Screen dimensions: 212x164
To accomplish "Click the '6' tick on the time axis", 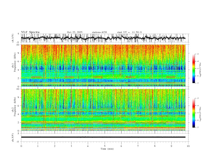I will tap(121, 146).
